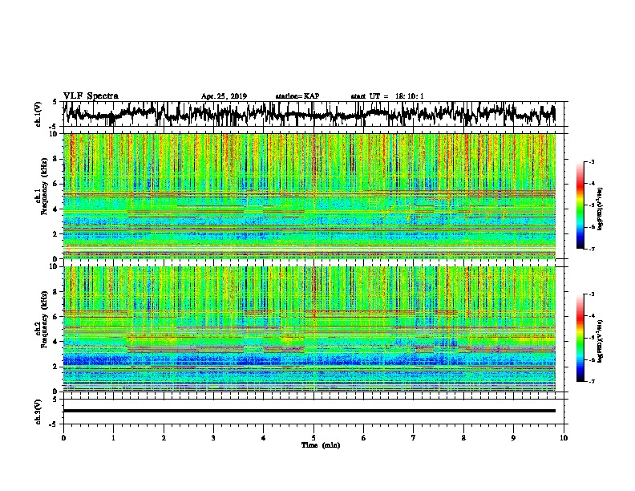Click the ch.1(V) waveform trace panel
635x491 pixels.
pyautogui.click(x=313, y=114)
